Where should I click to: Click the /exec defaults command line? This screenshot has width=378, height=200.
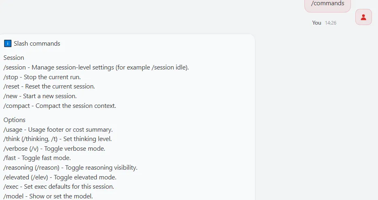click(59, 187)
